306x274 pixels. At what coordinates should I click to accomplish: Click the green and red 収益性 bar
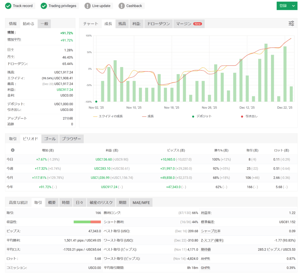(x=87, y=222)
